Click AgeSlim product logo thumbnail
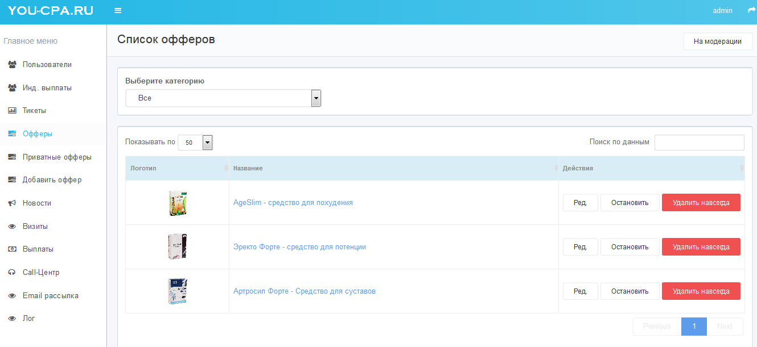 click(178, 203)
